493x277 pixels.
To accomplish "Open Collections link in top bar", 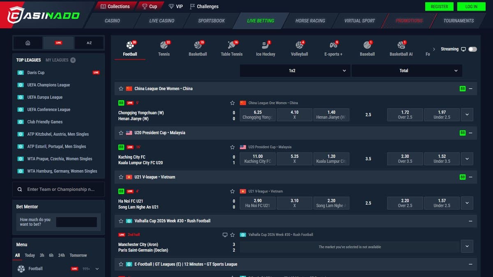I will [x=115, y=7].
